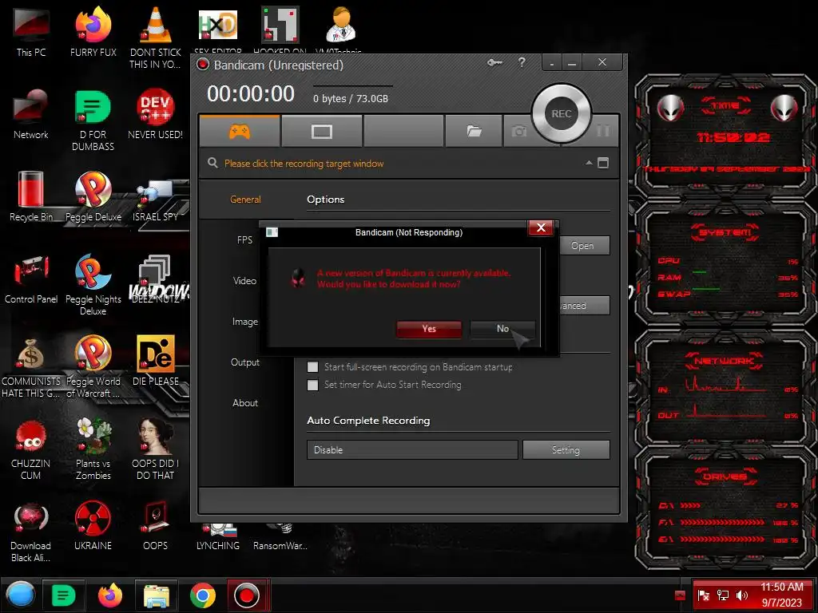Open the OOPS DID I DO THAT icon
This screenshot has width=818, height=613.
[x=156, y=449]
